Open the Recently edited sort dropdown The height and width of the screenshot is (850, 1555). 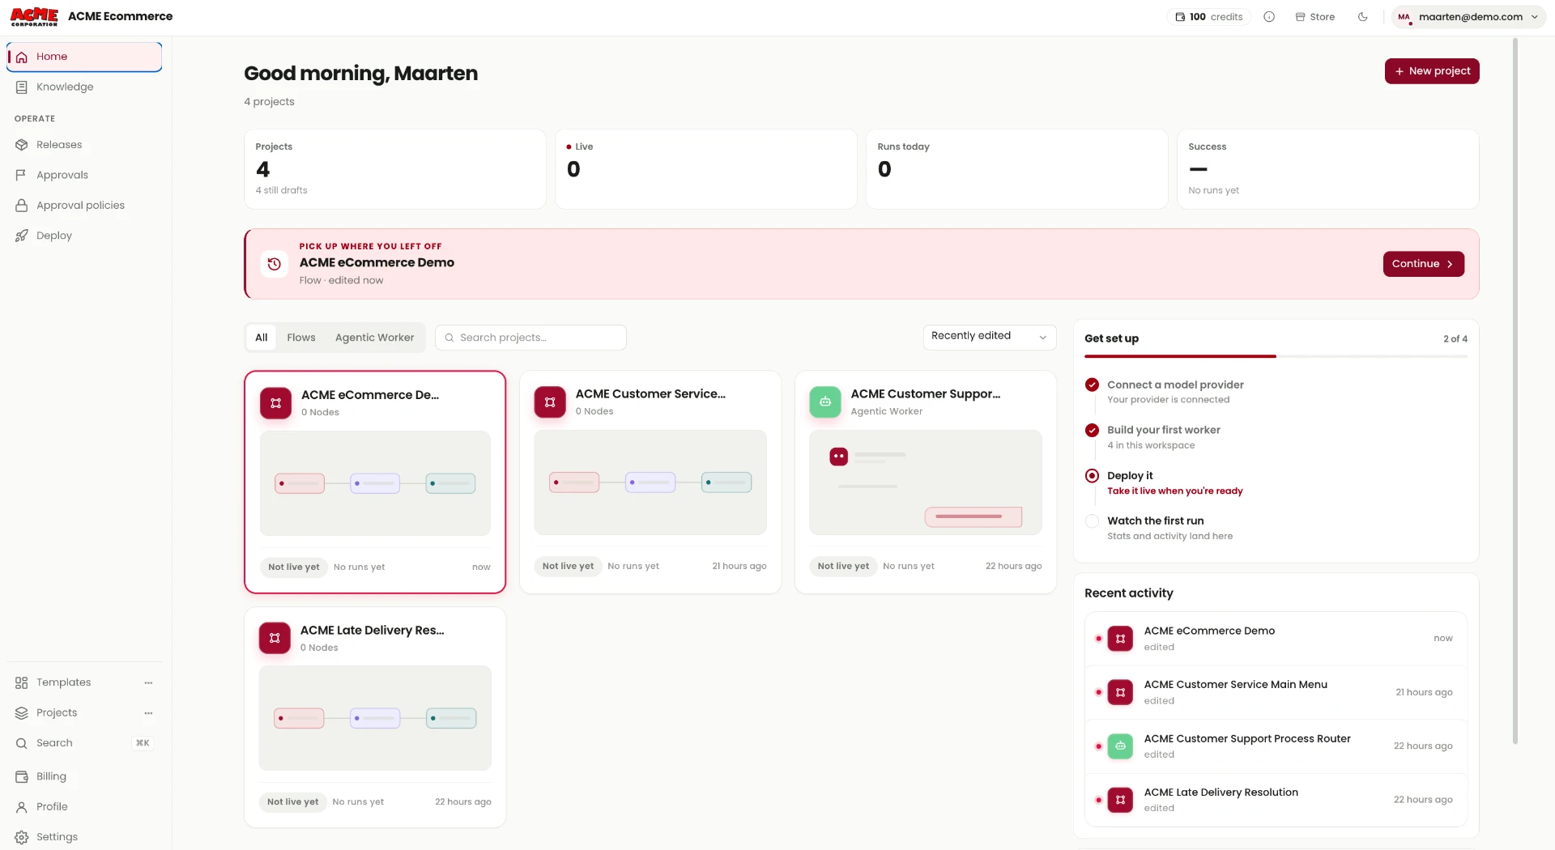point(990,337)
